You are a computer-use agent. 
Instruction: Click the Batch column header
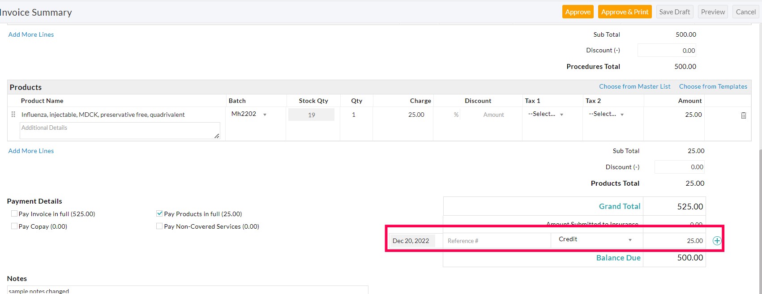(x=237, y=101)
